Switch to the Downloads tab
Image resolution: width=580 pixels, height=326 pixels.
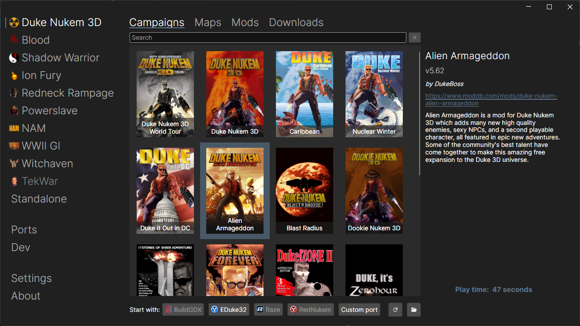296,22
